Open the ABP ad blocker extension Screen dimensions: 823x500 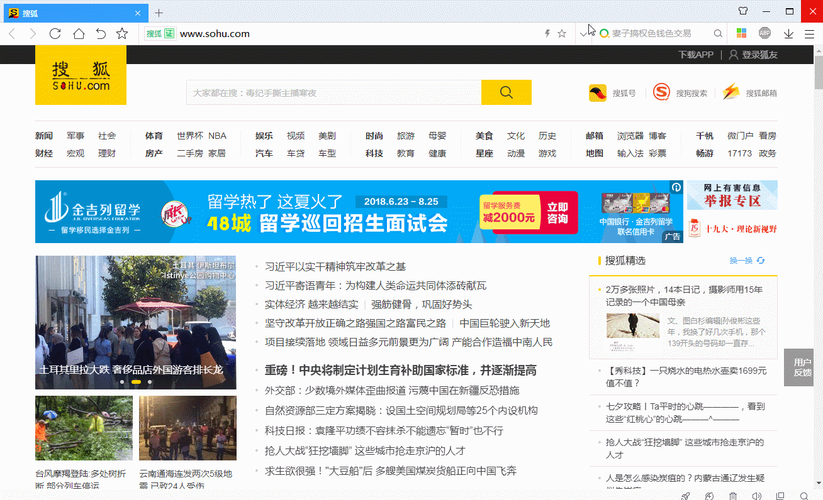coord(764,33)
